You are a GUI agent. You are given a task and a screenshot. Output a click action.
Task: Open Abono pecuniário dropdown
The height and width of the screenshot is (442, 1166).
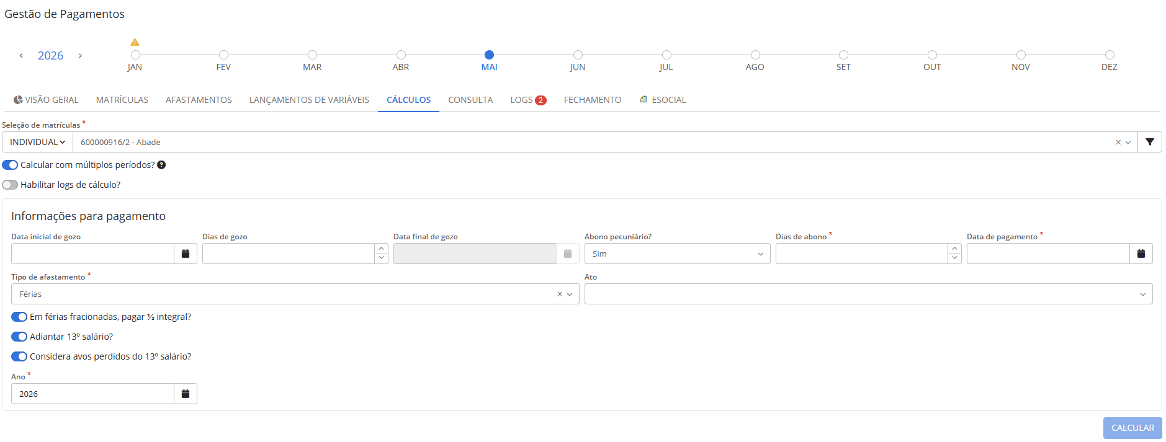pos(677,254)
